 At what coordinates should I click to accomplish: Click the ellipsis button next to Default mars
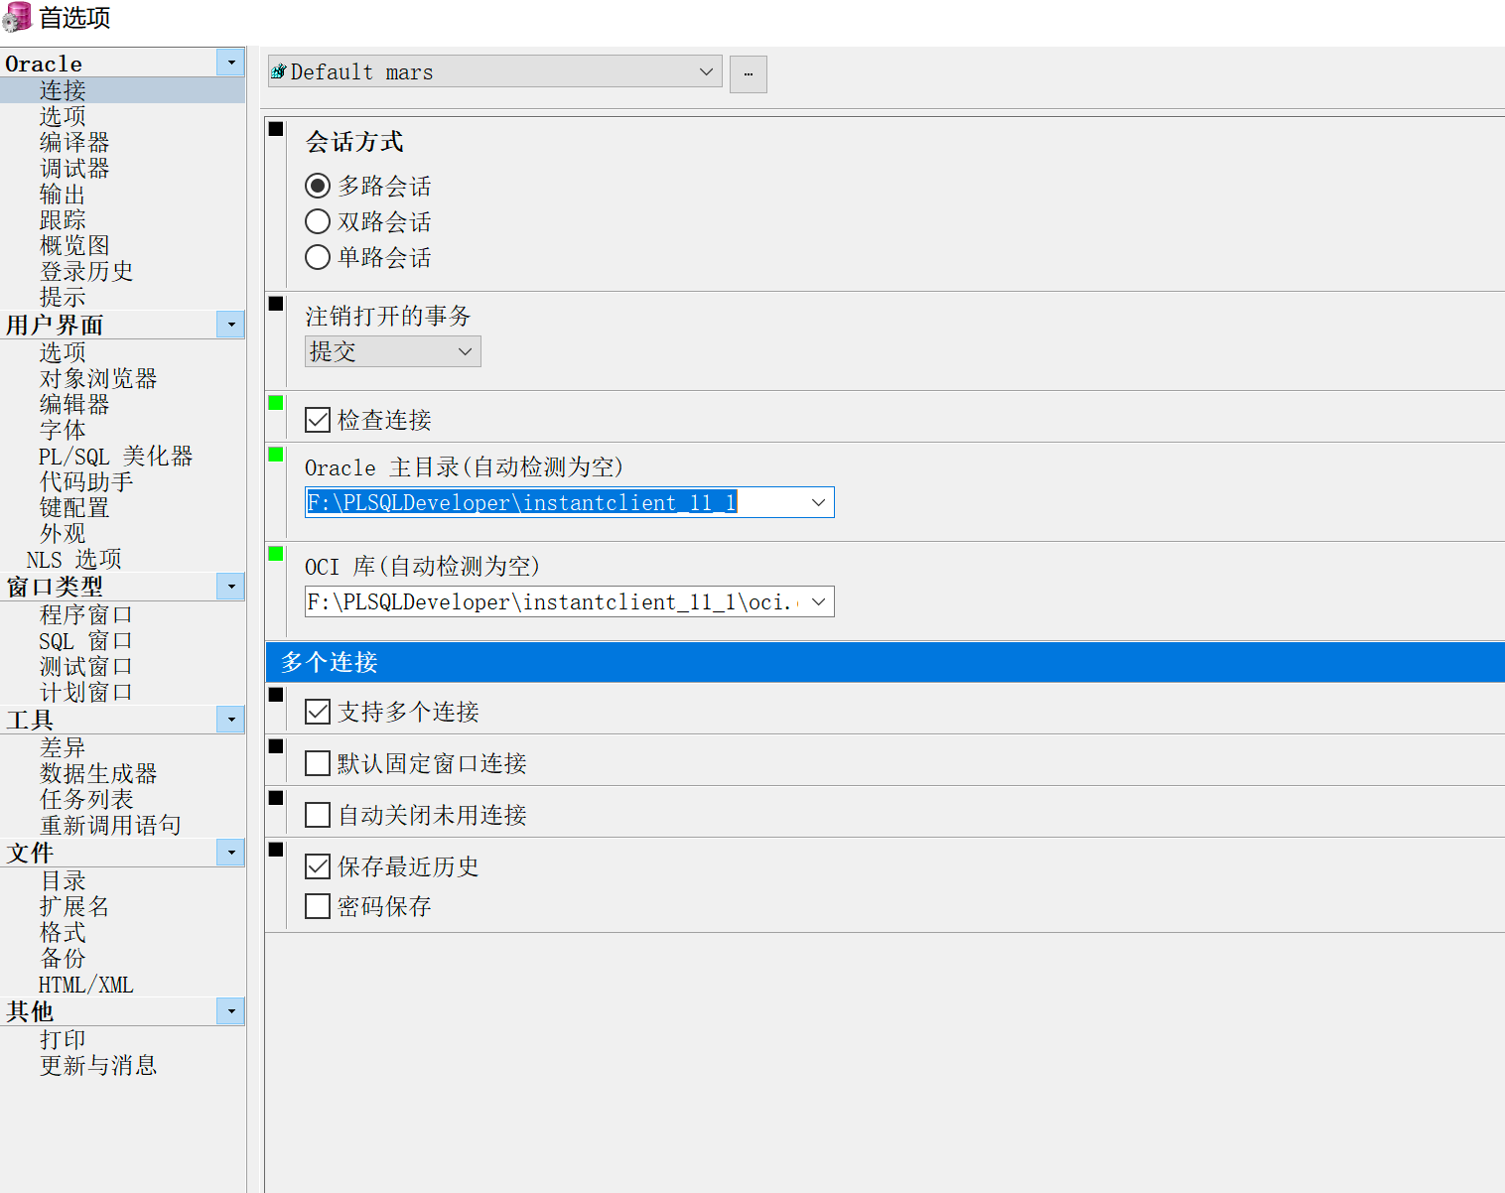coord(749,74)
